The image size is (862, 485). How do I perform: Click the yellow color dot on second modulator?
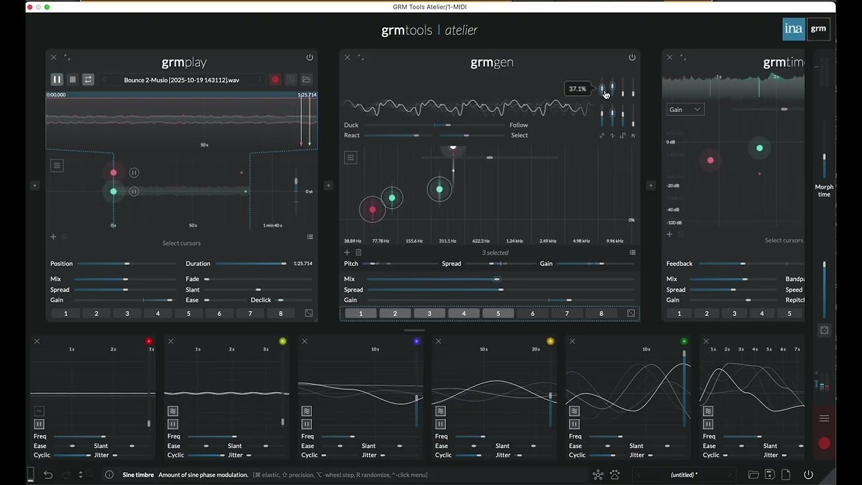click(283, 342)
